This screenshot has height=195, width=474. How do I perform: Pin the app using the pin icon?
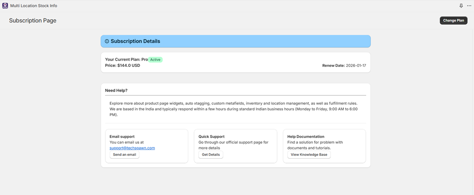point(461,6)
